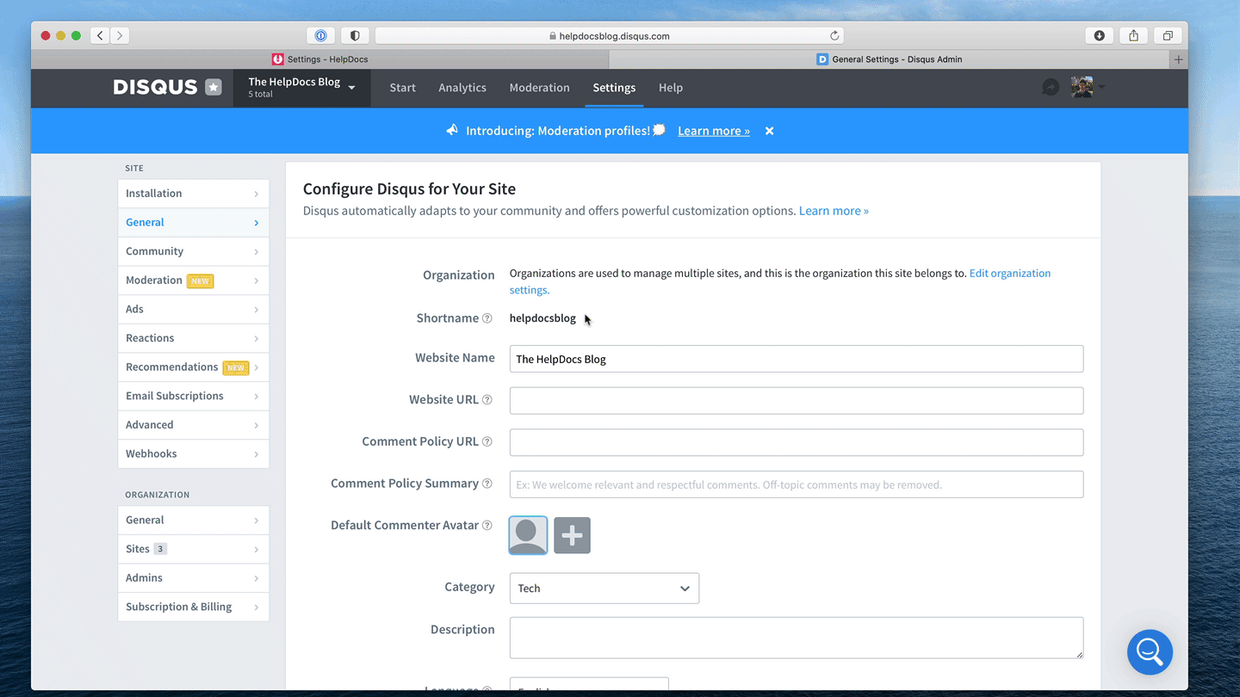
Task: Click Learn more link in blue banner
Action: click(714, 131)
